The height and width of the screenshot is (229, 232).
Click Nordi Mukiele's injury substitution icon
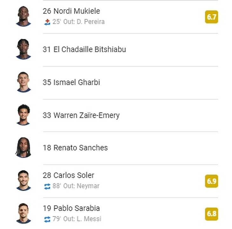[x=47, y=22]
